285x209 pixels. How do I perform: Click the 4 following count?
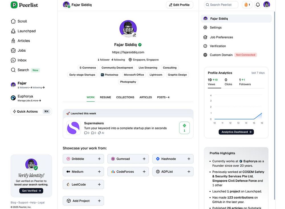[x=118, y=60]
